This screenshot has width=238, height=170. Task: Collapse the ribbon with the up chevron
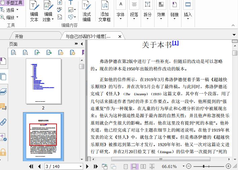coord(233,25)
